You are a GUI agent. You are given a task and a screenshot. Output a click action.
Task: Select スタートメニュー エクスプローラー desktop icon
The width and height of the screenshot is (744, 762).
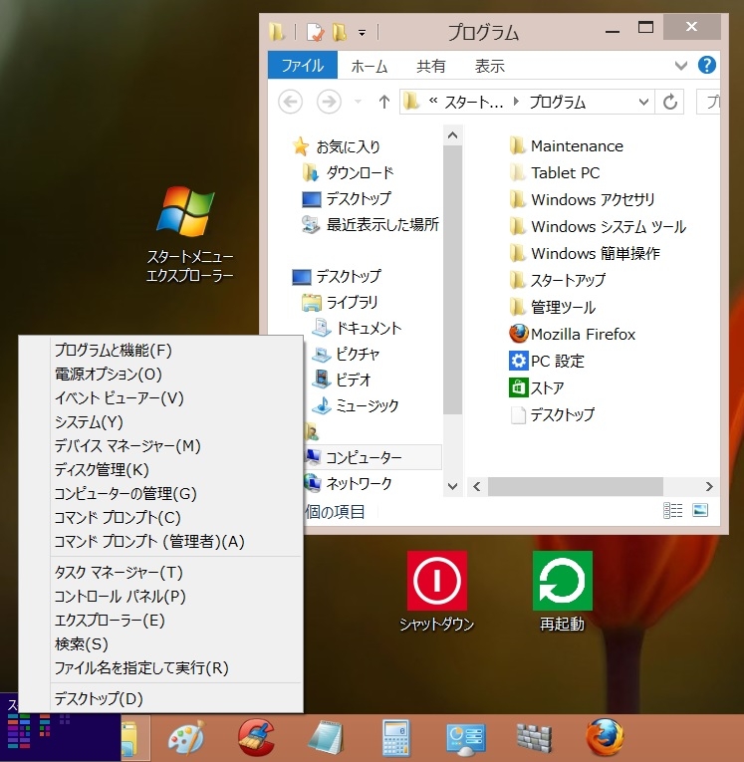point(189,212)
